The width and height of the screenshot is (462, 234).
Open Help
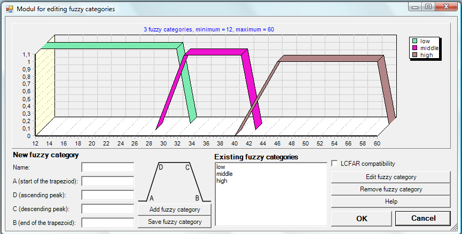[x=390, y=201]
